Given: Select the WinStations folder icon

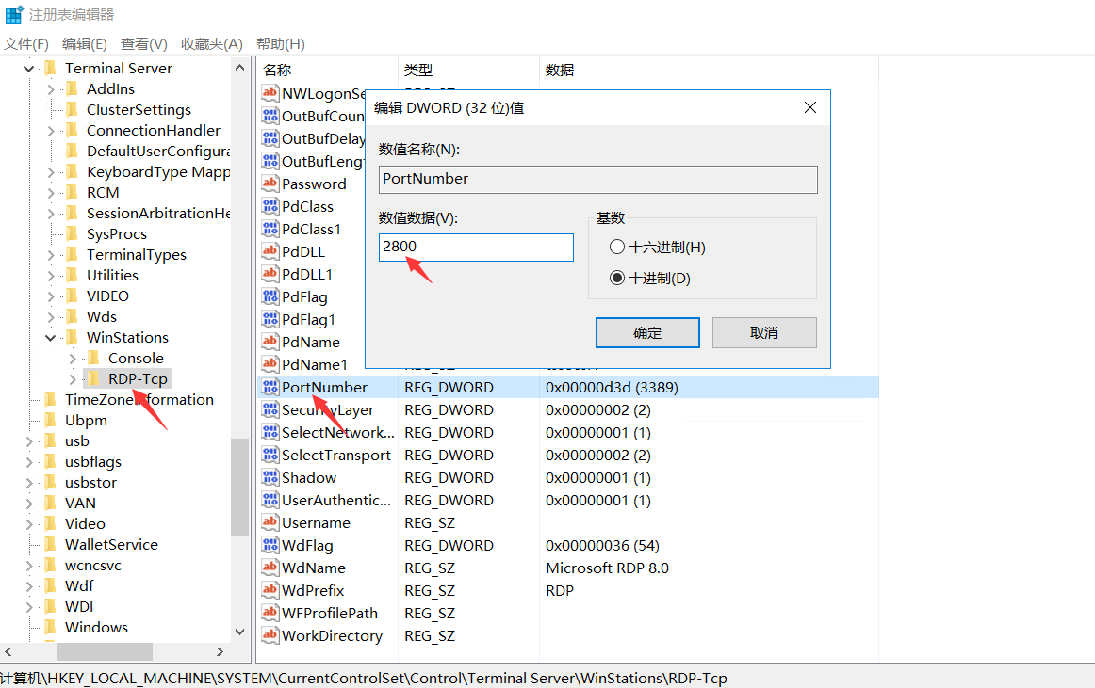Looking at the screenshot, I should [x=72, y=338].
